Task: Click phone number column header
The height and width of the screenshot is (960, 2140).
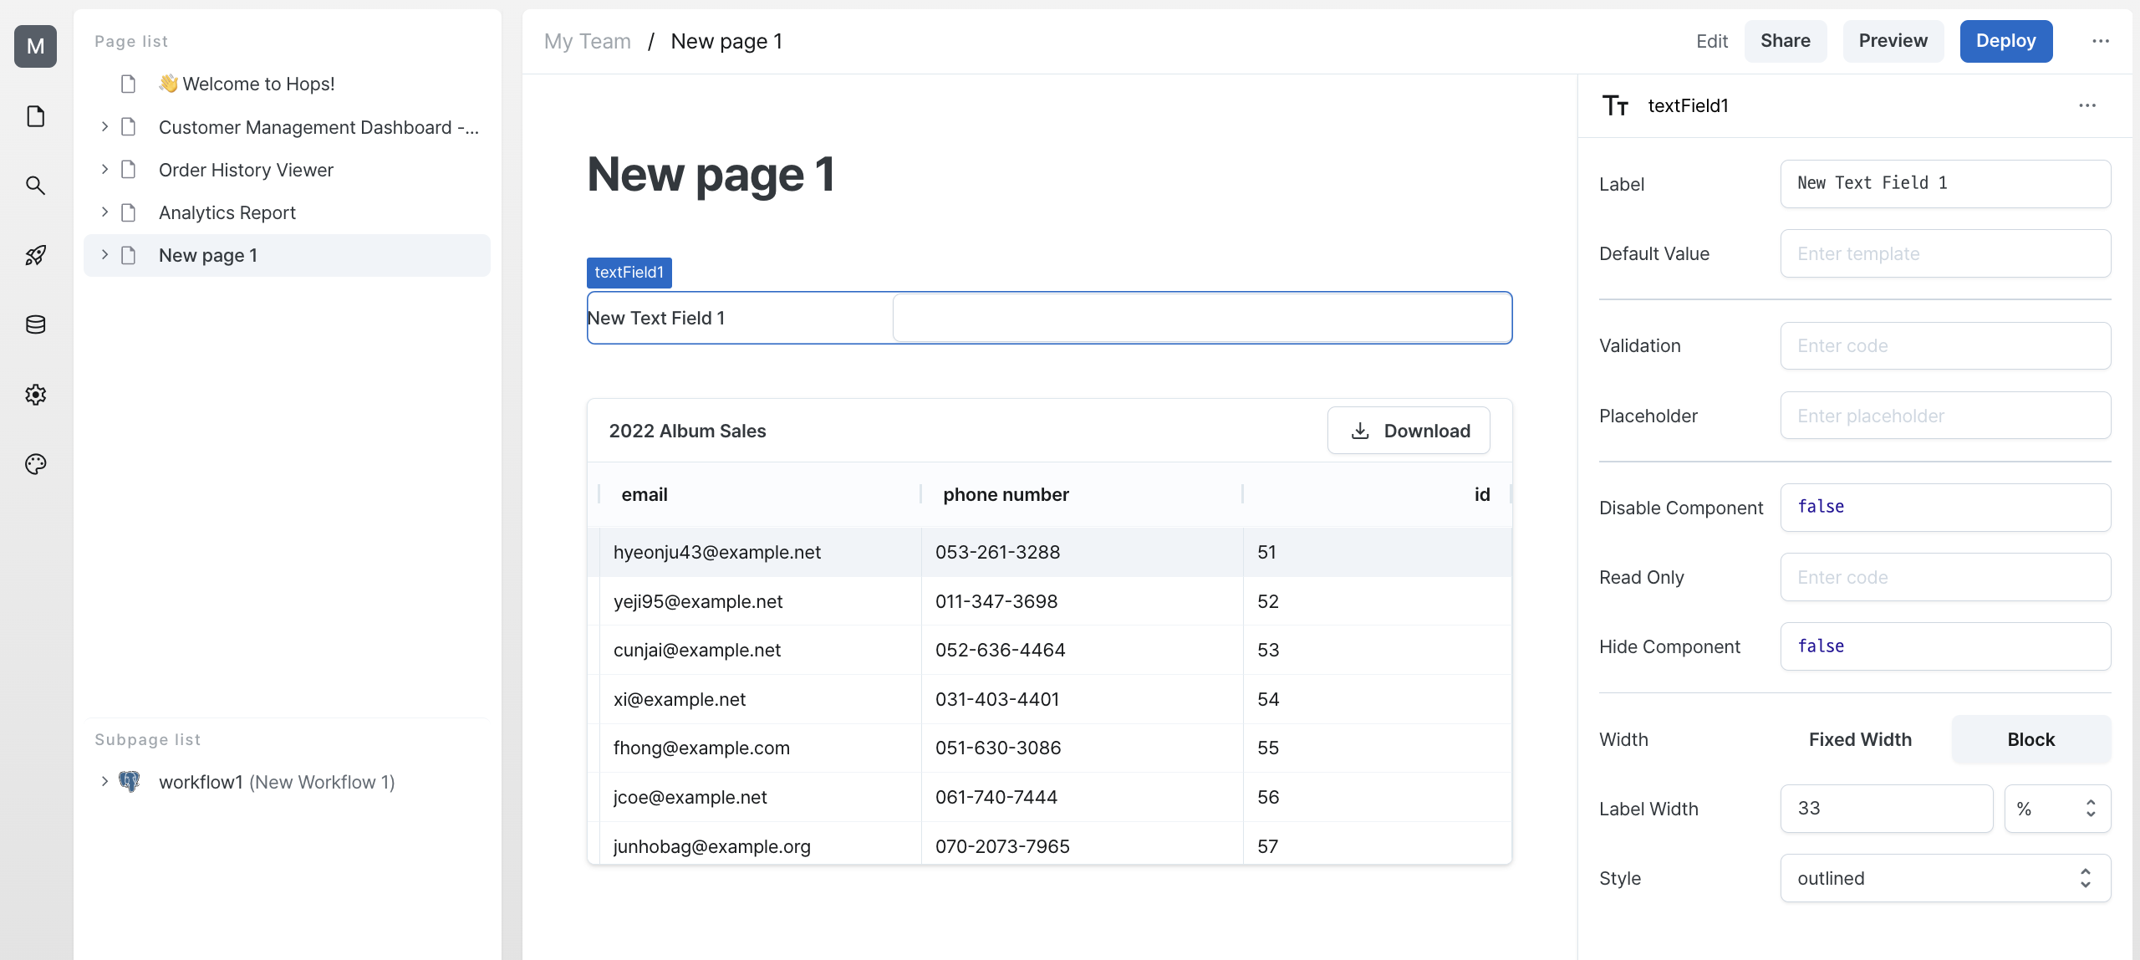Action: 1081,494
